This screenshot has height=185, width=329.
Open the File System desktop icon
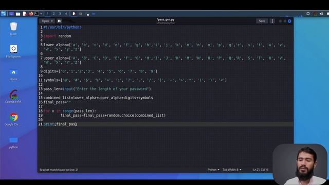click(x=13, y=51)
